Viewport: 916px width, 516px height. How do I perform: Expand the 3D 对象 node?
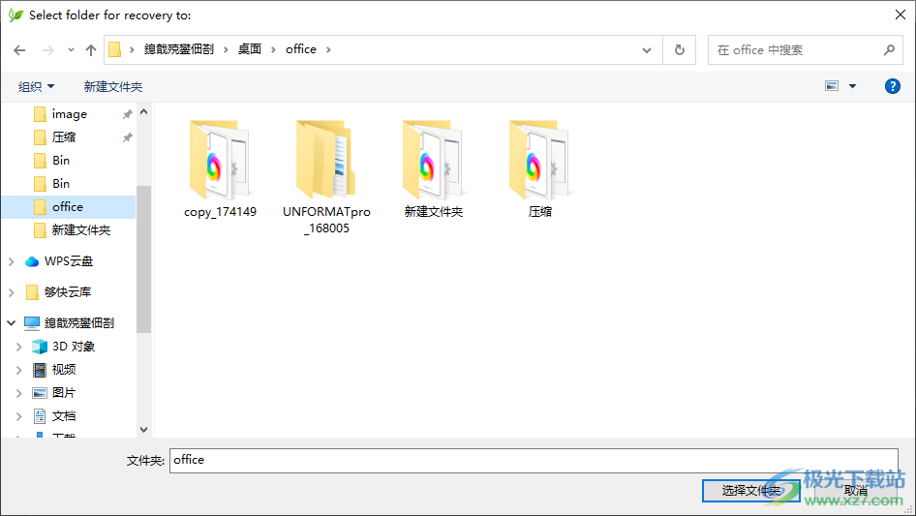coord(18,347)
